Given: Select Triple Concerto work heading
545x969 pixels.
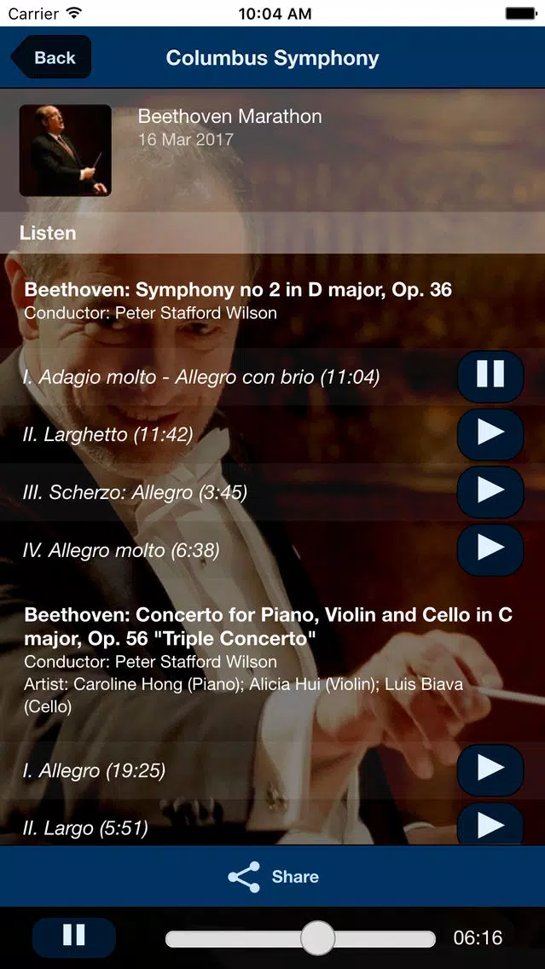Looking at the screenshot, I should coord(268,626).
